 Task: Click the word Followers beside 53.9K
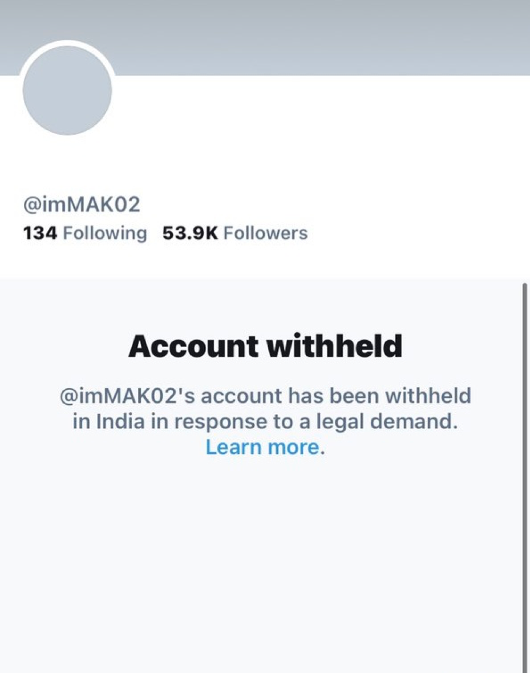[x=265, y=233]
